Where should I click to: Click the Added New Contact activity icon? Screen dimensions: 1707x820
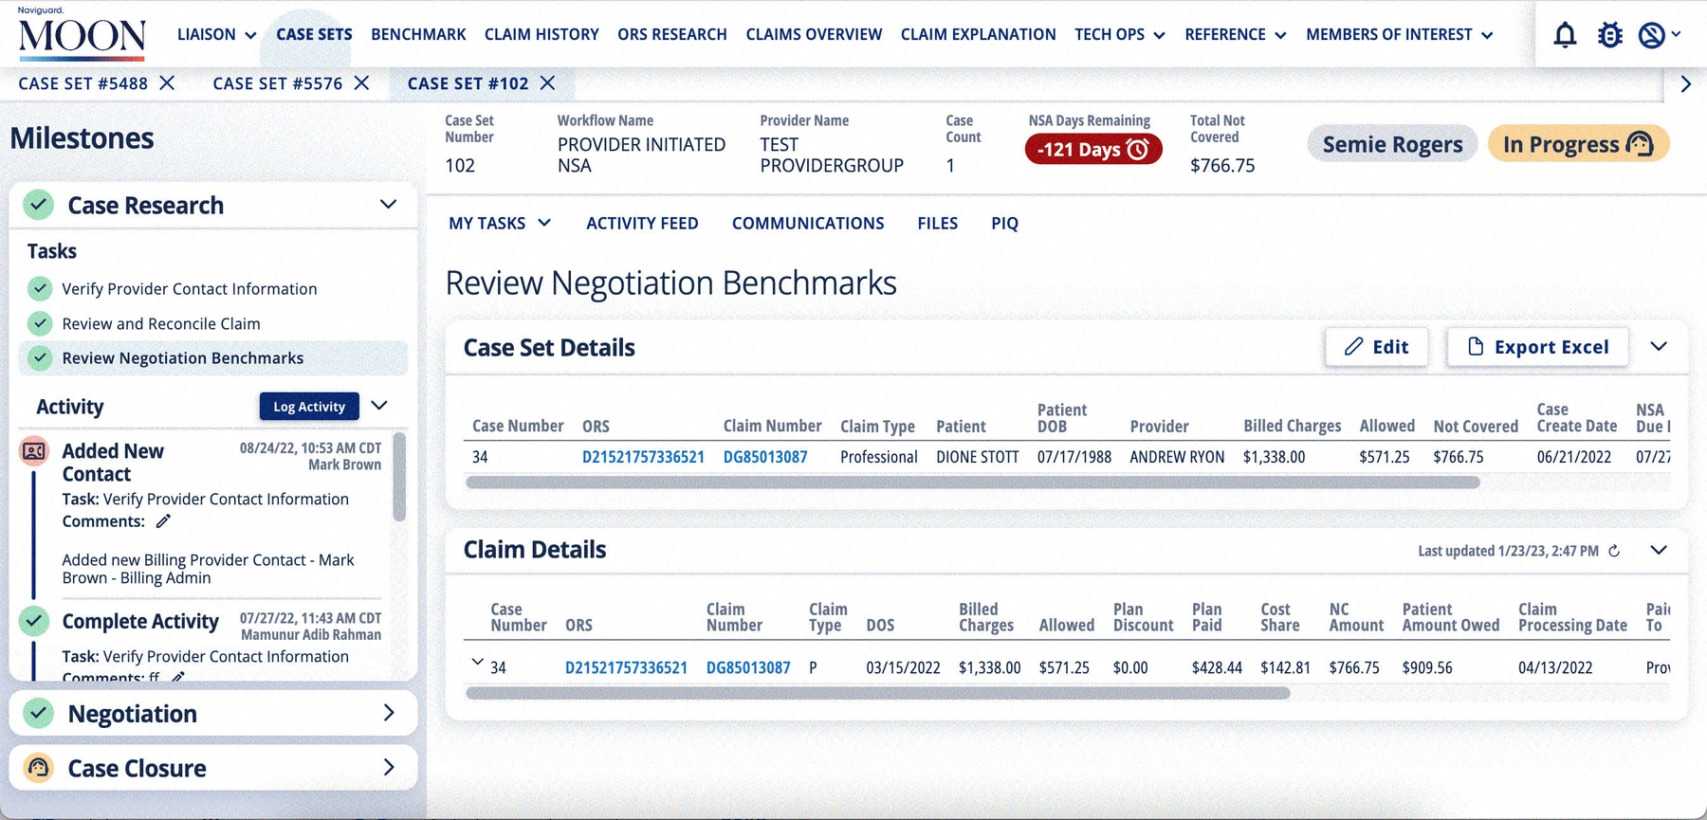point(34,451)
